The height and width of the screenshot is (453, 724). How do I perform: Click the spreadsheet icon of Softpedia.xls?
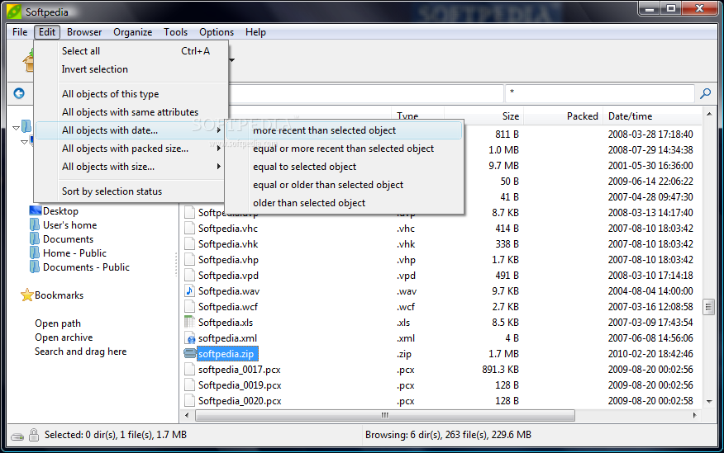coord(189,322)
